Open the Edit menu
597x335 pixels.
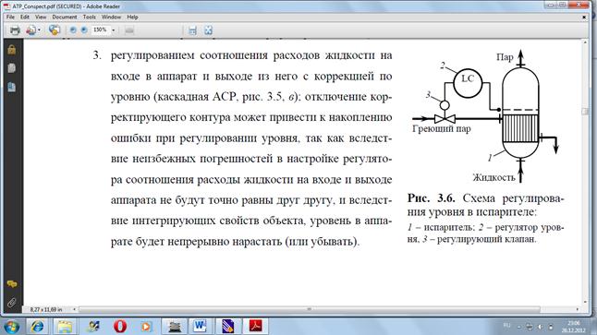click(x=25, y=18)
